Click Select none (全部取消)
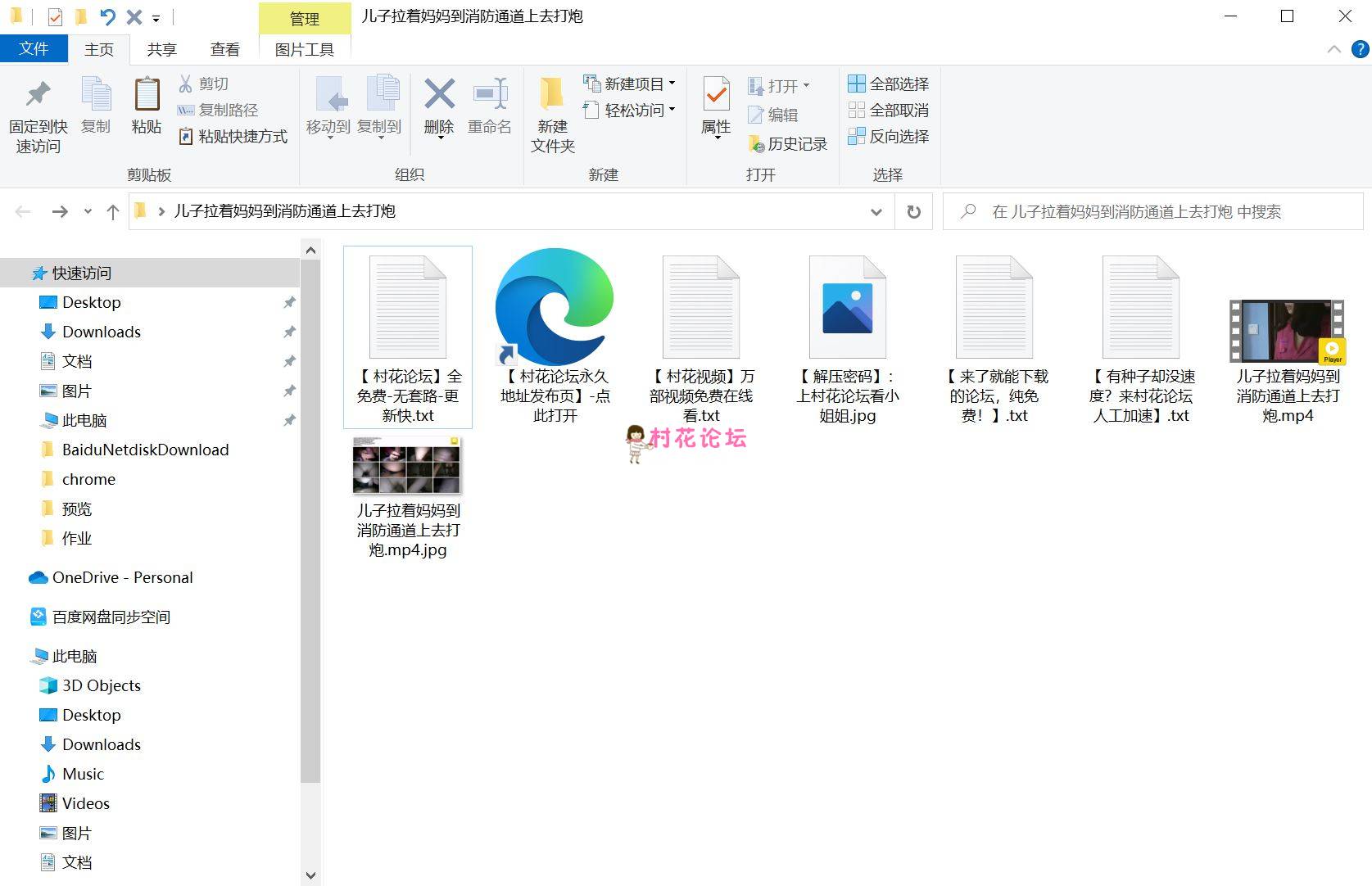 point(889,110)
